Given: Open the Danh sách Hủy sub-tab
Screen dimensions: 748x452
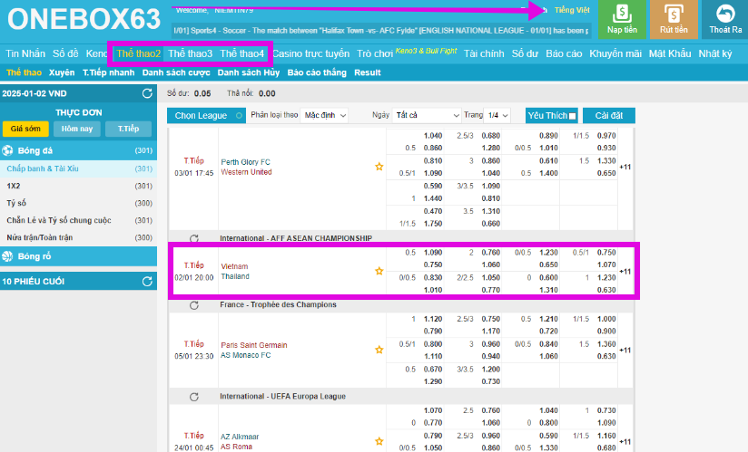Looking at the screenshot, I should click(x=249, y=72).
